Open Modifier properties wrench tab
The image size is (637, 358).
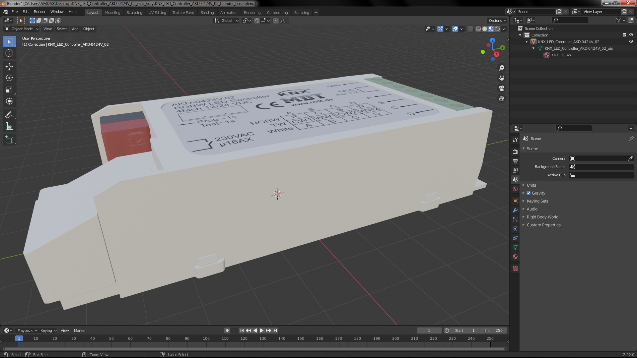tap(515, 210)
